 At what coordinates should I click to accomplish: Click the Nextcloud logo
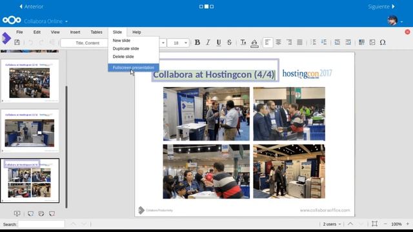12,20
